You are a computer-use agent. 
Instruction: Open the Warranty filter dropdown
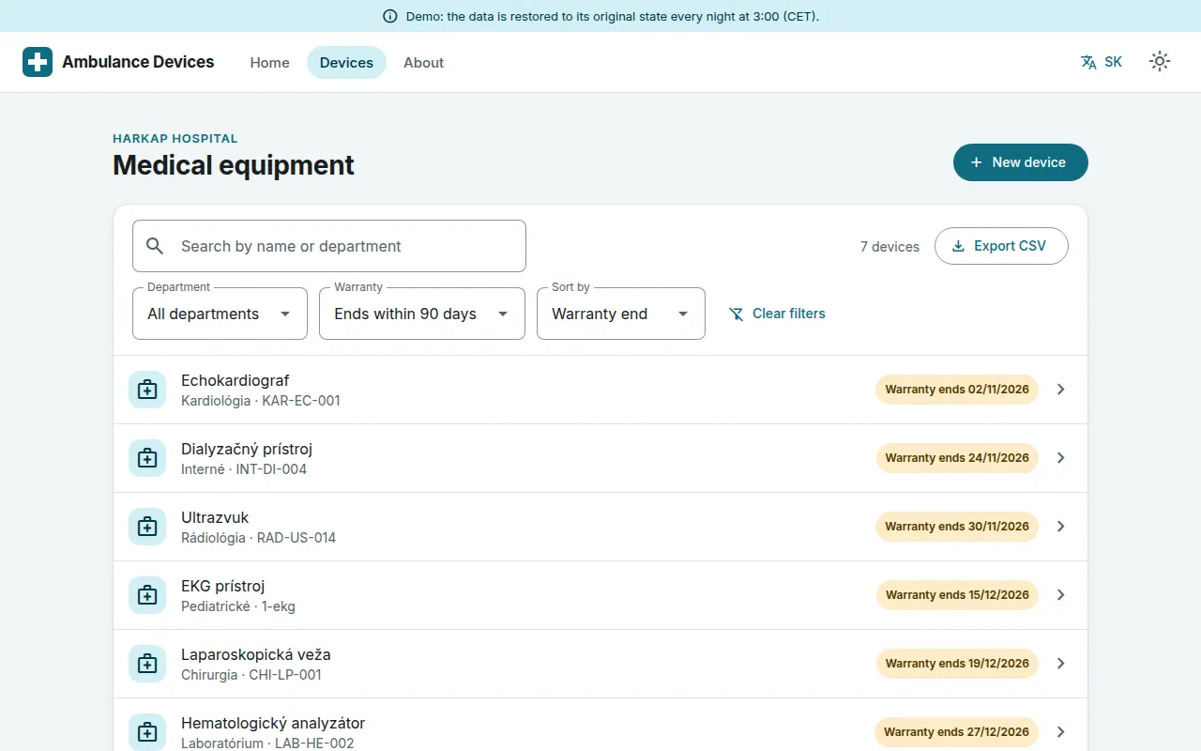(422, 314)
